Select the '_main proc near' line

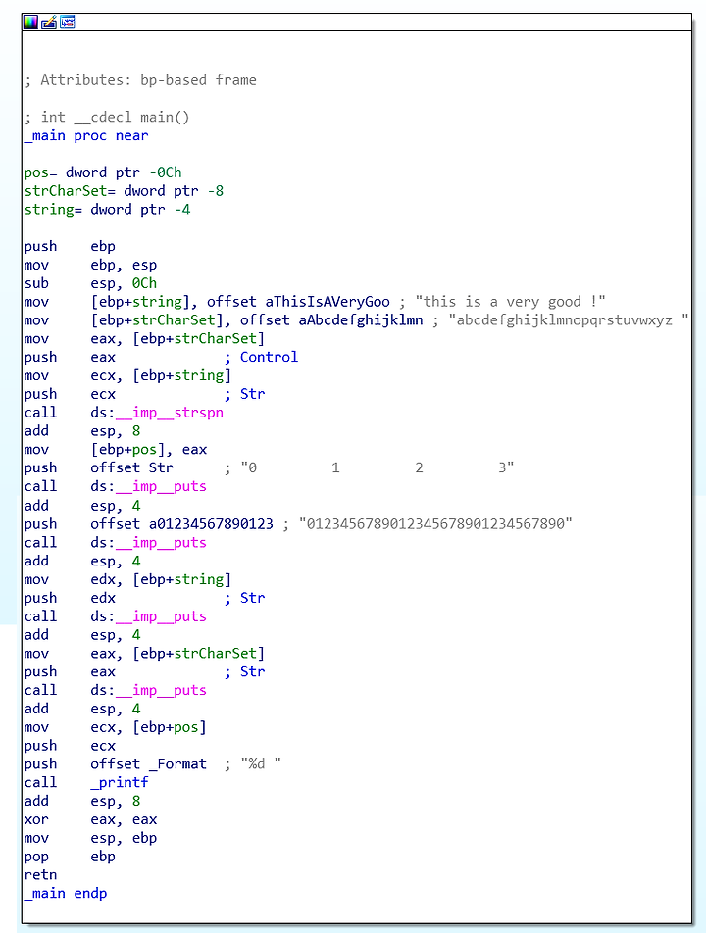click(86, 135)
